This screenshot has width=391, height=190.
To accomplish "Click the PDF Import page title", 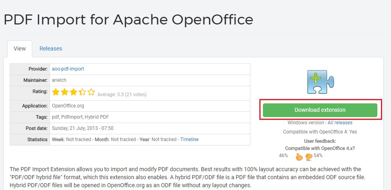I will 128,19.
